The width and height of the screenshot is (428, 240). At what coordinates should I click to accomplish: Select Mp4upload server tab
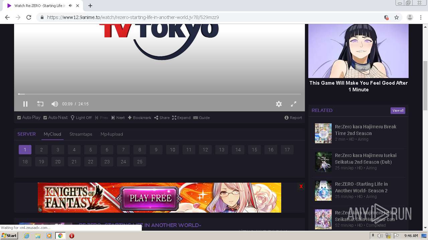coord(112,134)
